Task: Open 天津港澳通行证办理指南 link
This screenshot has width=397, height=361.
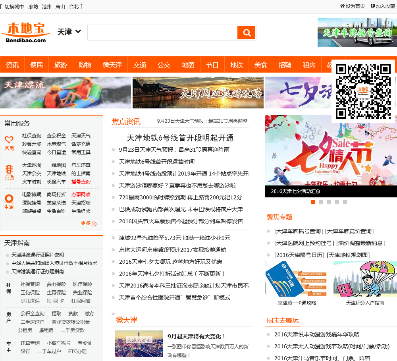Action: click(x=37, y=272)
